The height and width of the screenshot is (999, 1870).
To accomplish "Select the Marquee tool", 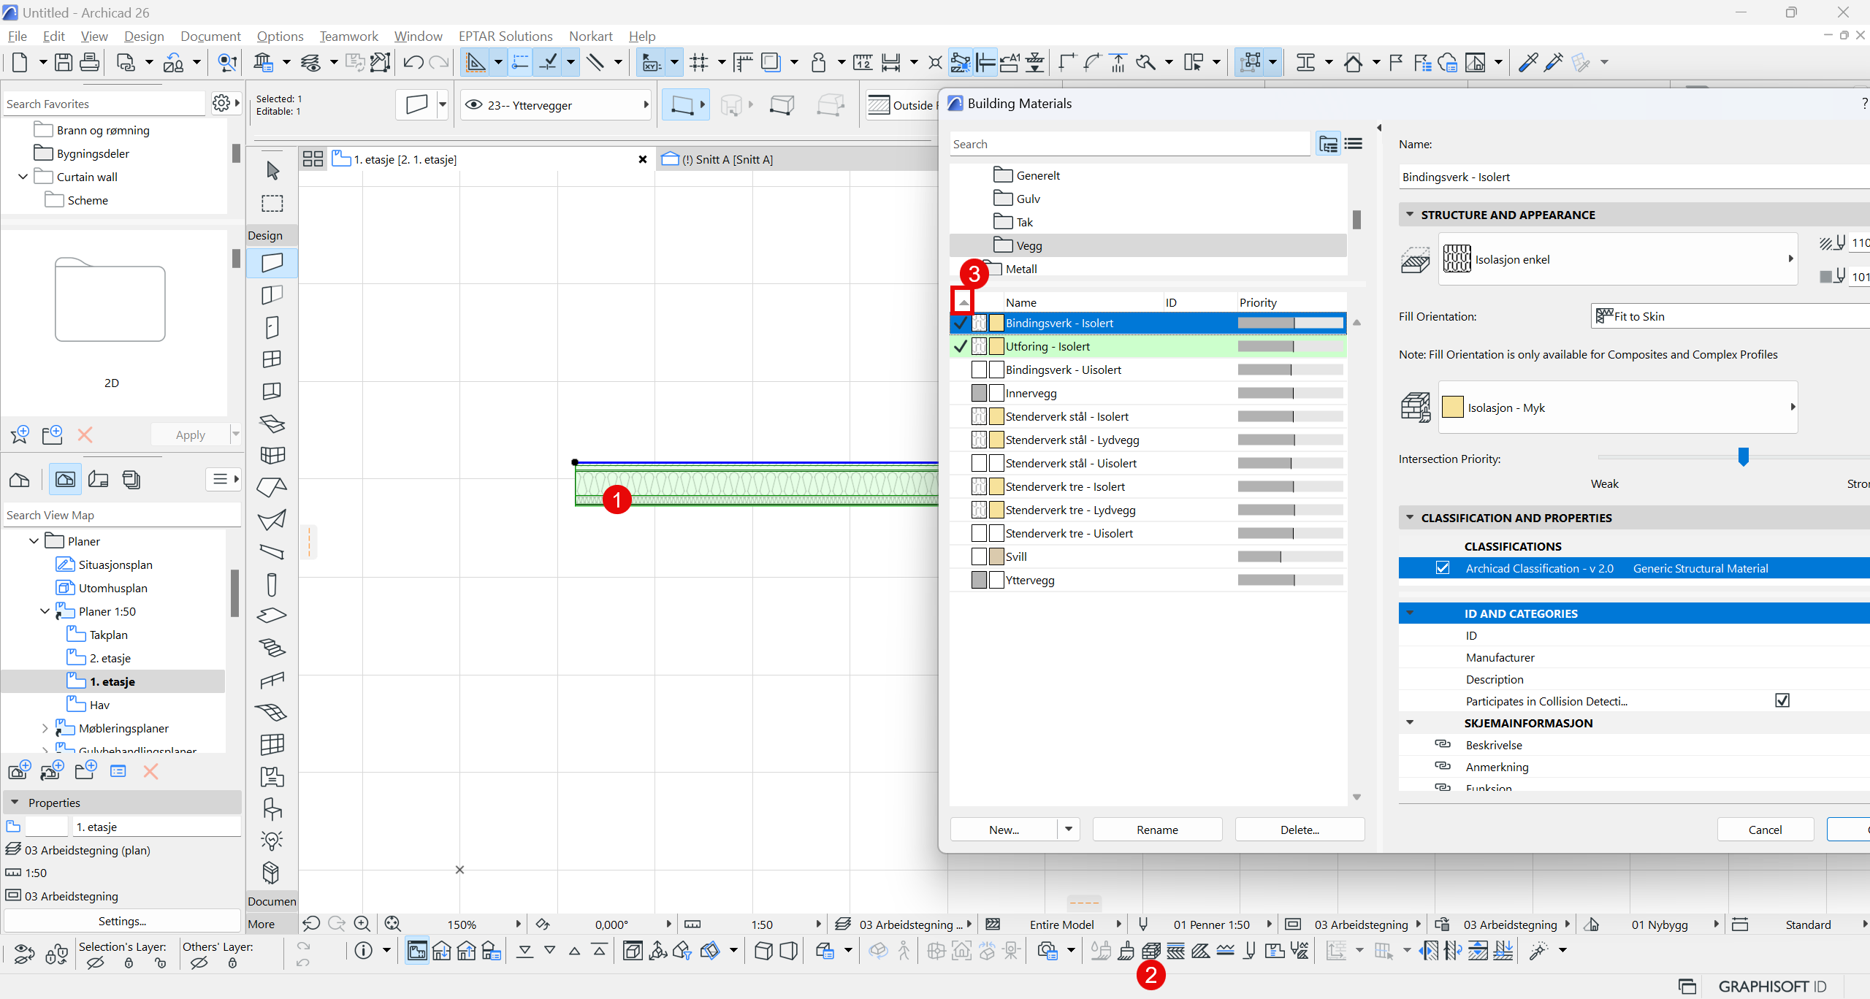I will [272, 203].
